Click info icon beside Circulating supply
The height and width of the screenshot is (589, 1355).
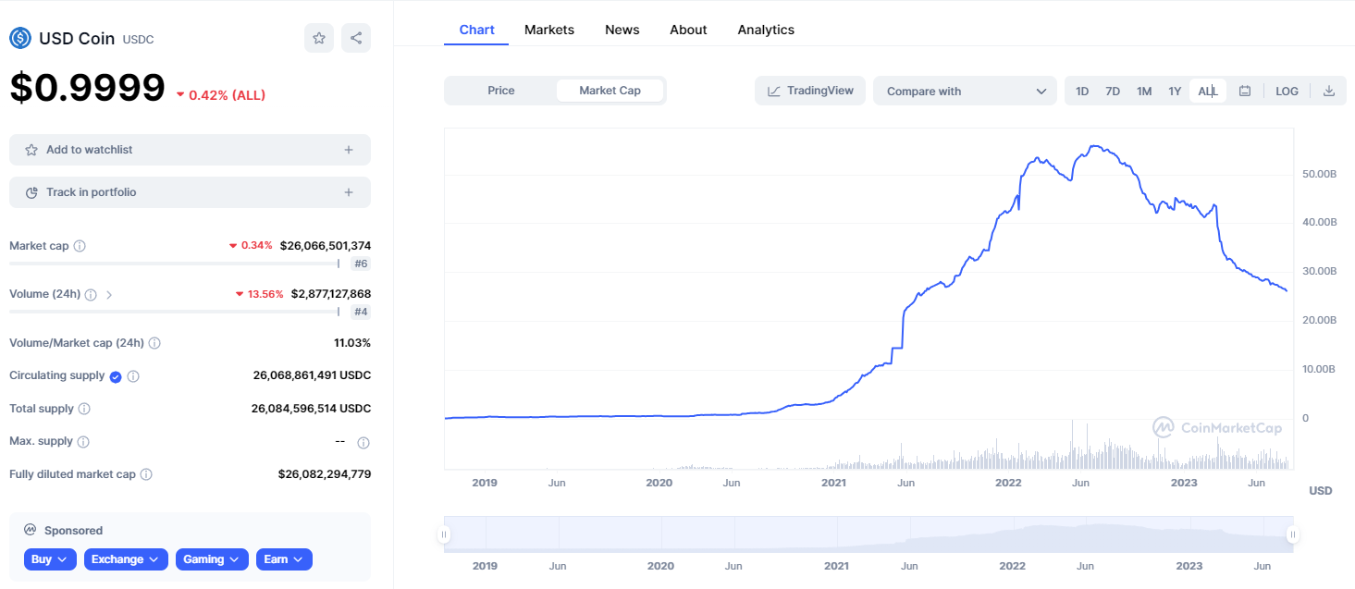click(133, 376)
